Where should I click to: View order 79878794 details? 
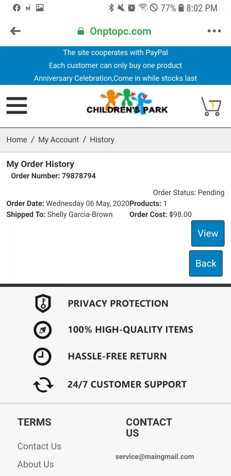click(208, 233)
